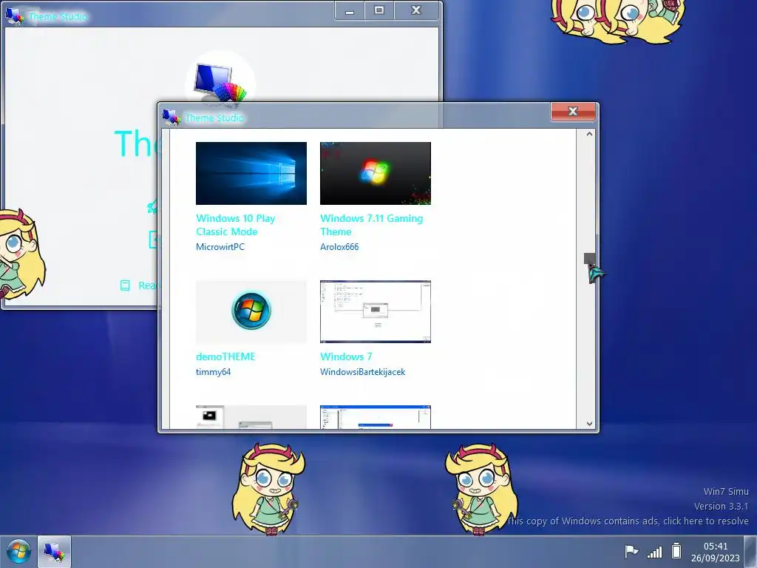The height and width of the screenshot is (568, 757).
Task: Maximize the back Theme Studio window
Action: click(x=379, y=10)
